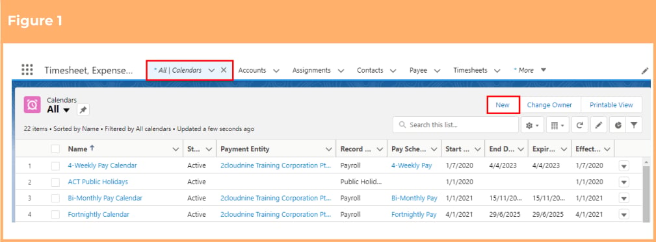The image size is (656, 242).
Task: Switch to the Accounts tab
Action: pos(252,70)
